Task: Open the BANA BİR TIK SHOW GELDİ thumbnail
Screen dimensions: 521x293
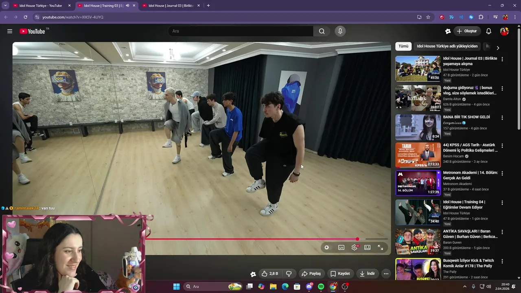Action: (x=418, y=127)
